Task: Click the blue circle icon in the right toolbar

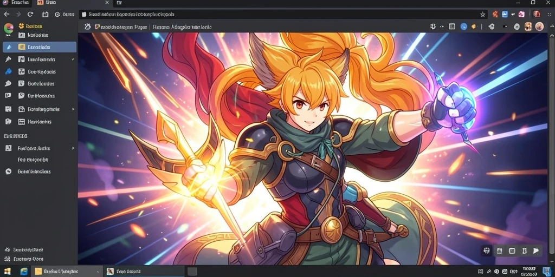Action: pos(464,27)
